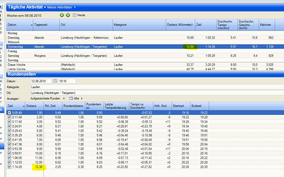Collapse sidebar panel with double chevron
284x177 pixels.
[1, 110]
